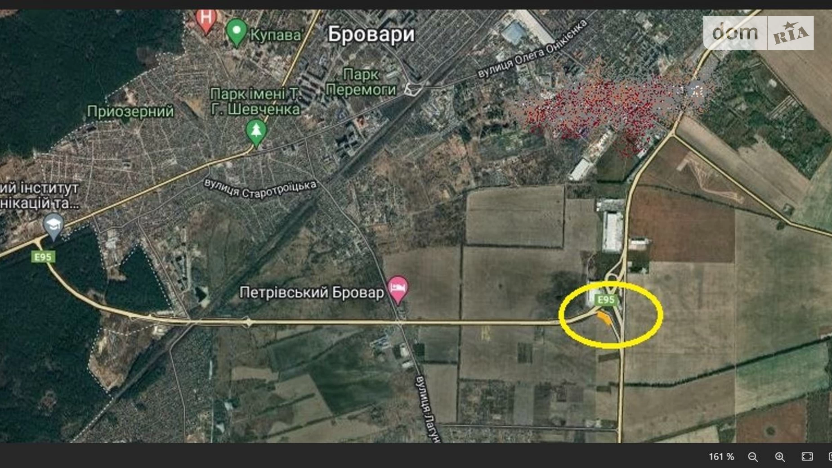Click the Приозерний district label
Viewport: 832px width, 468px height.
pos(130,112)
